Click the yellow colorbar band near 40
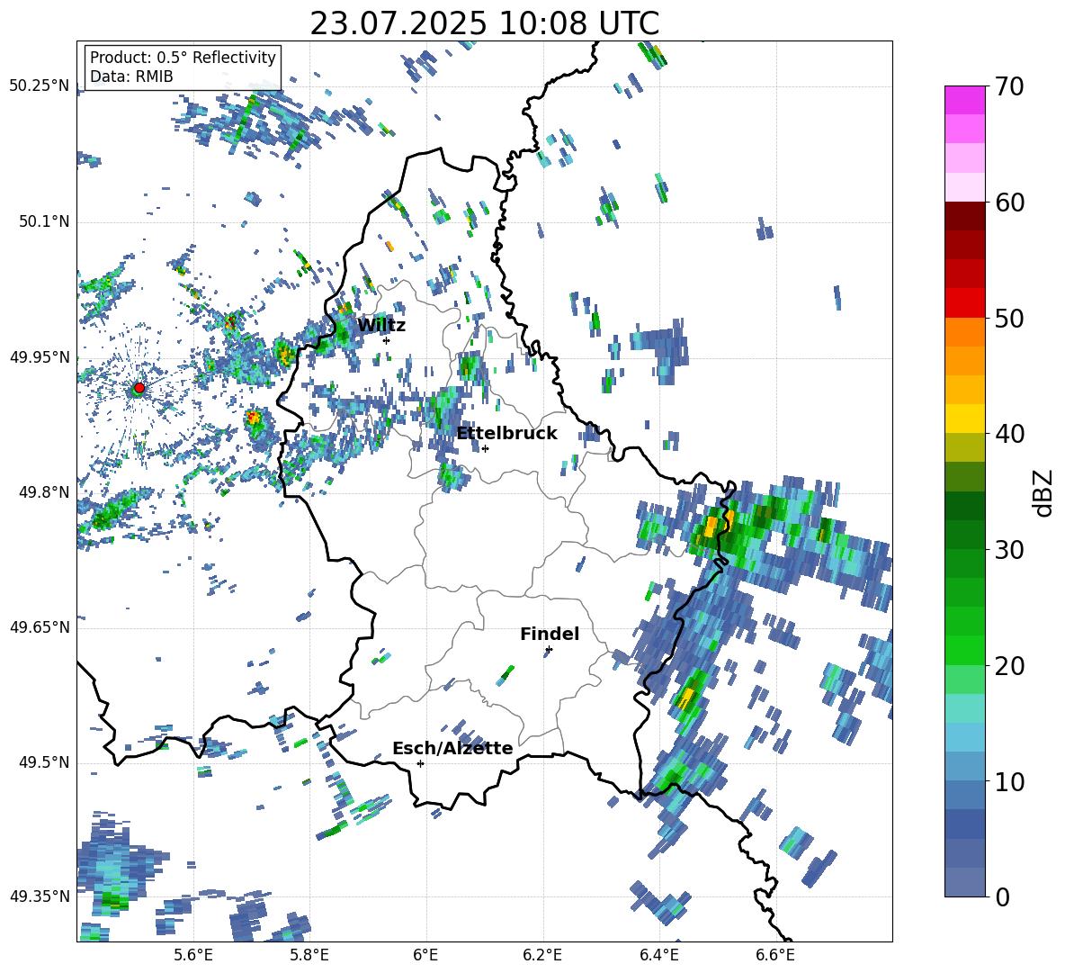1065x973 pixels. pos(964,419)
